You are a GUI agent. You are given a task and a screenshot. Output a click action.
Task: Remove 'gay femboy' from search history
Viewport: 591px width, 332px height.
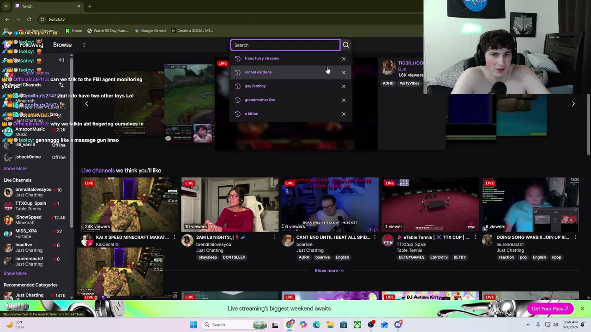coord(344,86)
